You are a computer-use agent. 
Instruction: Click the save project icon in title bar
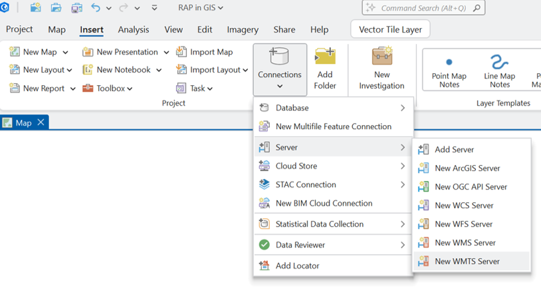tap(76, 8)
